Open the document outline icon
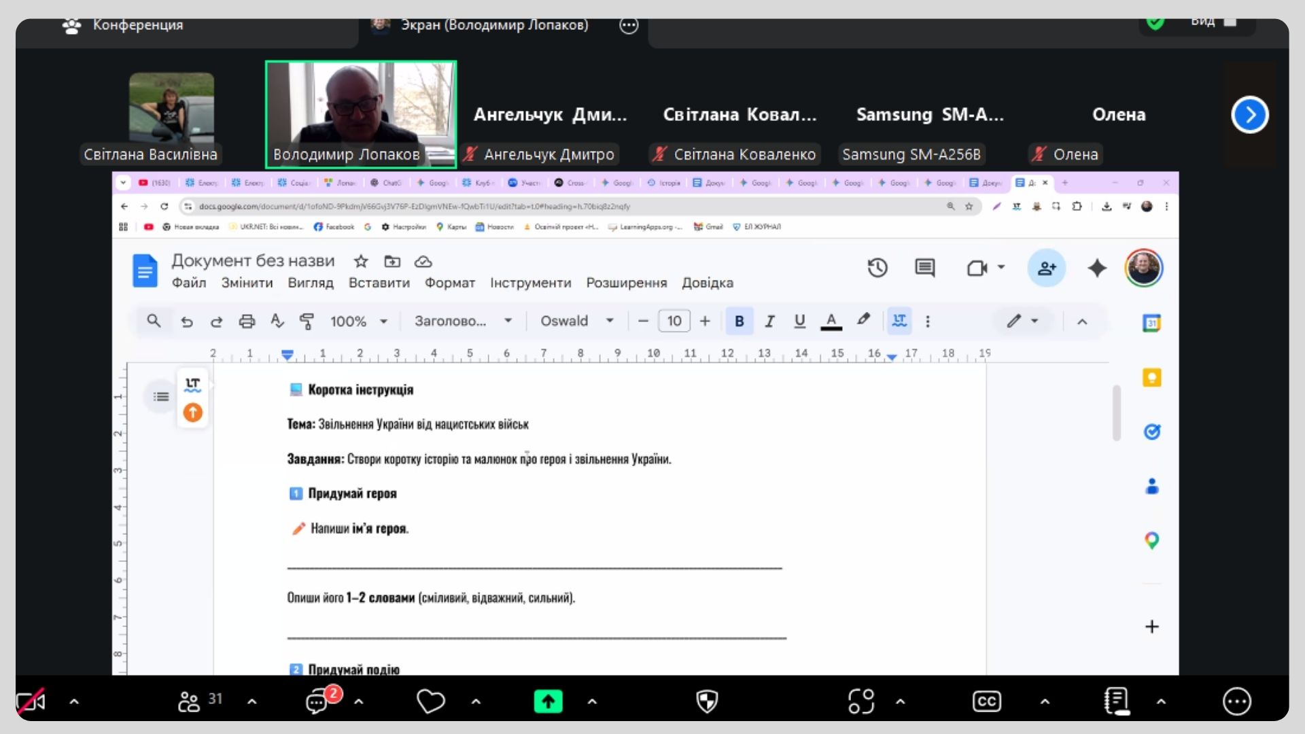1305x734 pixels. 161,396
